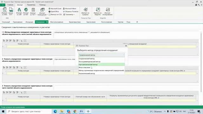Image resolution: width=203 pixels, height=114 pixels.
Task: Click expand icon in table 2 toolbar
Action: click(x=25, y=67)
